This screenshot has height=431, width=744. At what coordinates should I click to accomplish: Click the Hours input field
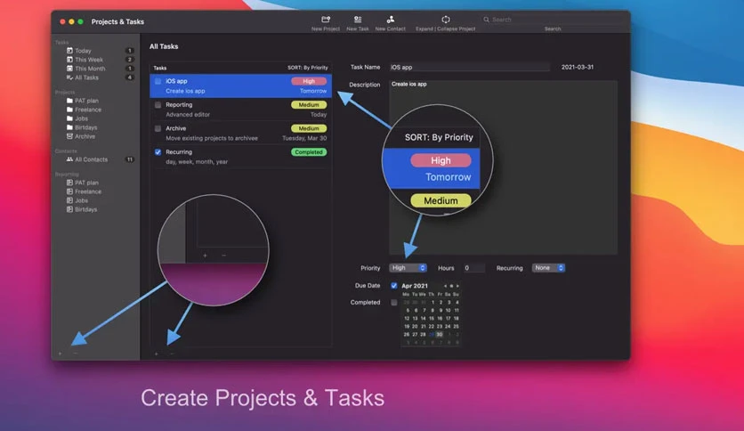click(x=474, y=268)
